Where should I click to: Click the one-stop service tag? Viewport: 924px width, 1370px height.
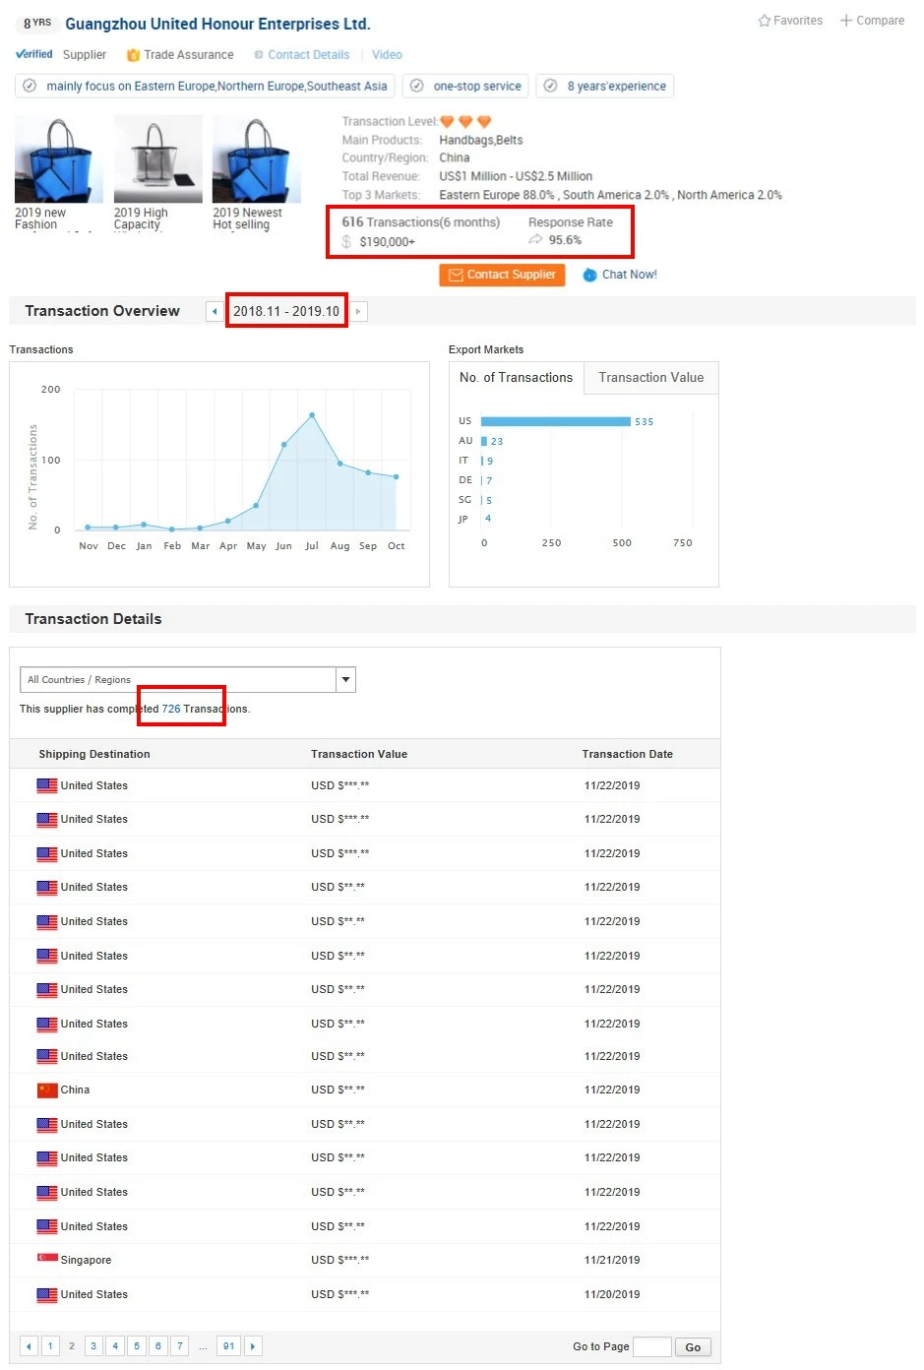click(x=465, y=87)
